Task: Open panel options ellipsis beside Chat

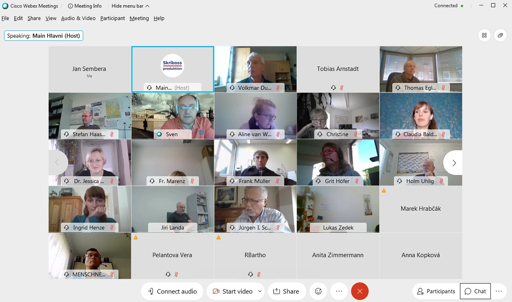Action: (x=499, y=291)
